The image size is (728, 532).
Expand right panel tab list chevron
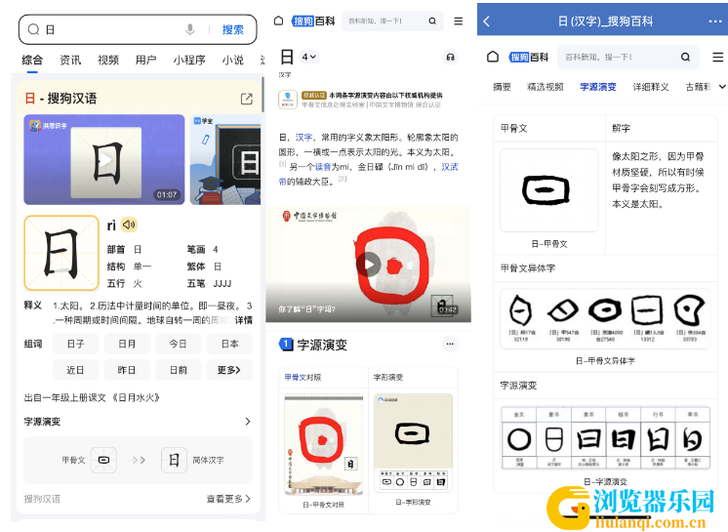(722, 86)
